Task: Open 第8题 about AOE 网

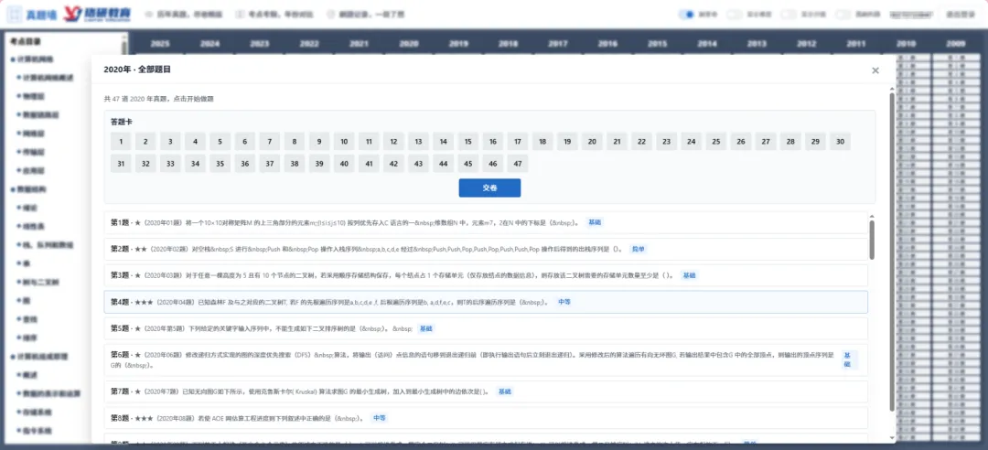Action: [x=486, y=418]
